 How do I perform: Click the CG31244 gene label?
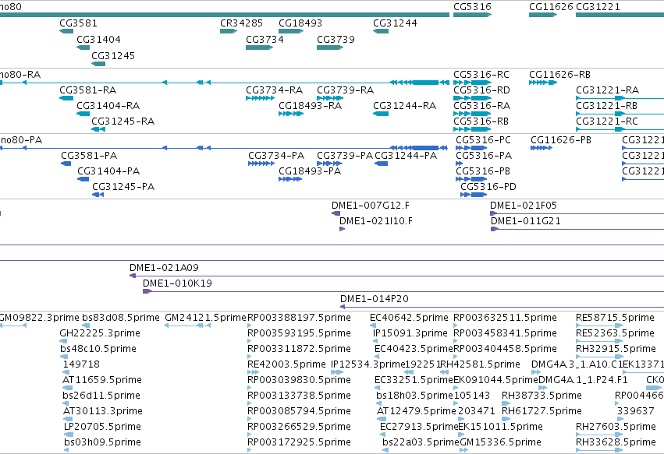point(395,23)
